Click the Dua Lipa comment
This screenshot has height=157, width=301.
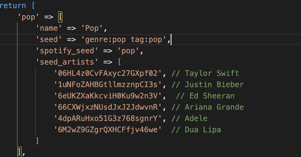[x=196, y=130]
